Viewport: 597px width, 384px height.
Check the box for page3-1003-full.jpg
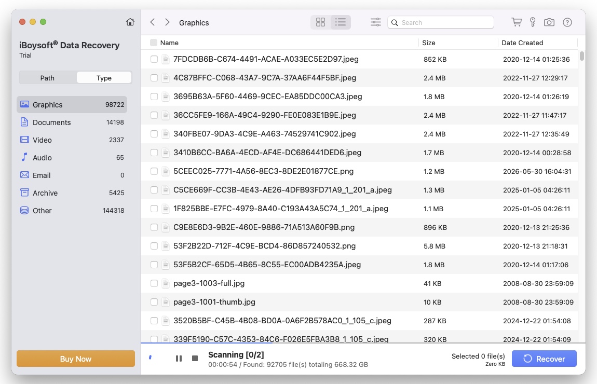tap(154, 283)
